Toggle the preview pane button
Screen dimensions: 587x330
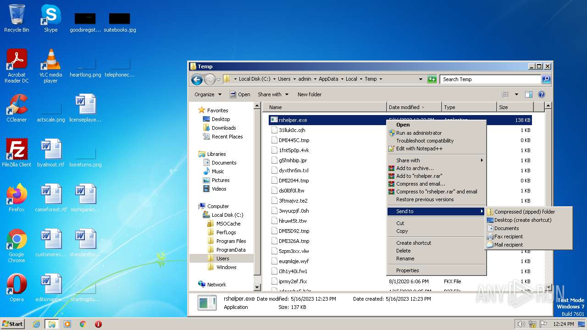(528, 94)
